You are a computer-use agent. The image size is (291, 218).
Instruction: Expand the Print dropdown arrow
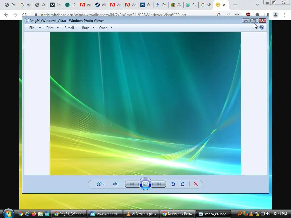click(x=58, y=28)
